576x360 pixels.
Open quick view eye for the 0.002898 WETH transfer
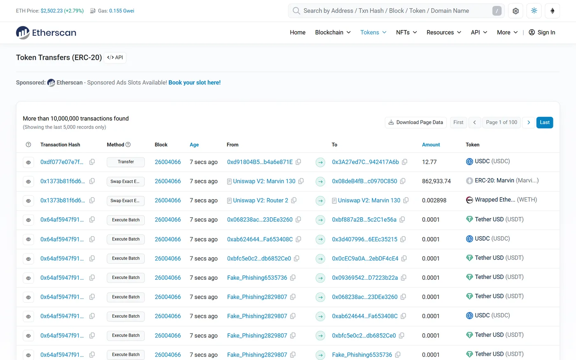pyautogui.click(x=28, y=201)
